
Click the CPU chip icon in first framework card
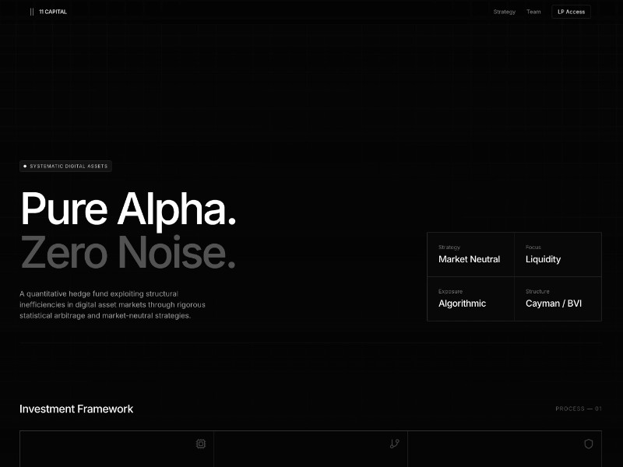[201, 444]
